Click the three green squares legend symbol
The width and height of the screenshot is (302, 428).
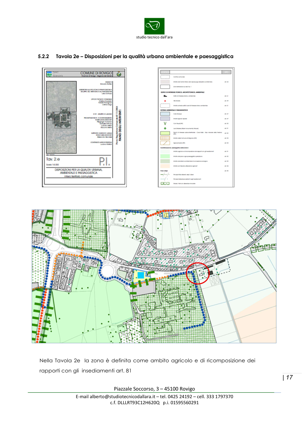tap(165, 184)
